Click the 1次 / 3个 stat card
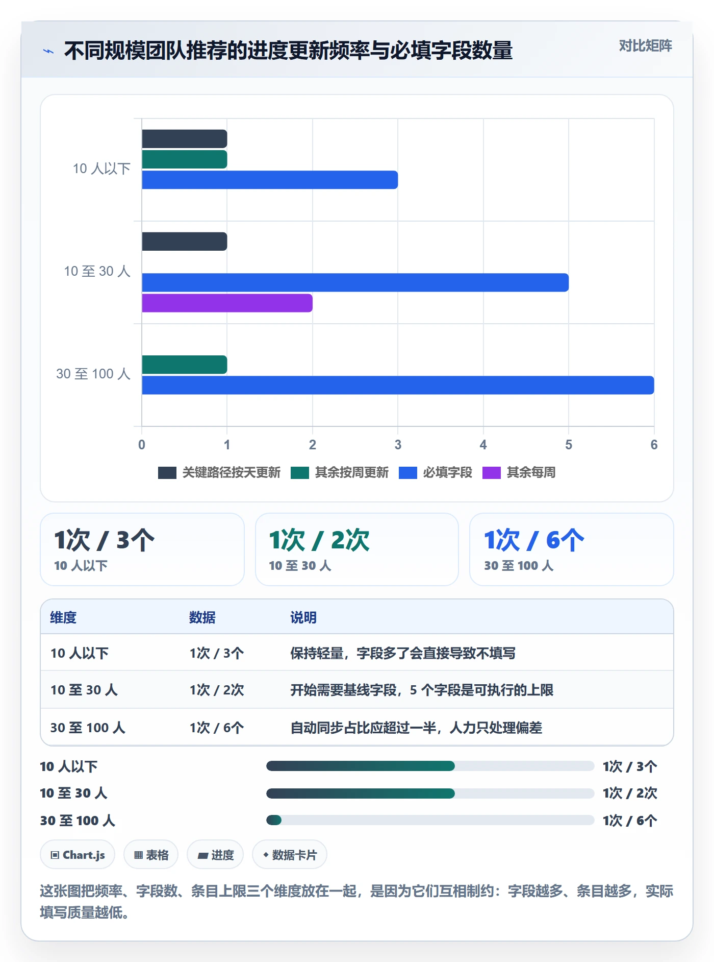The image size is (714, 962). (142, 549)
